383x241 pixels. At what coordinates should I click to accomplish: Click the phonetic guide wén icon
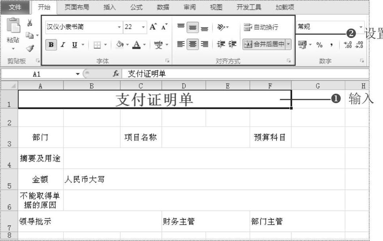(158, 45)
